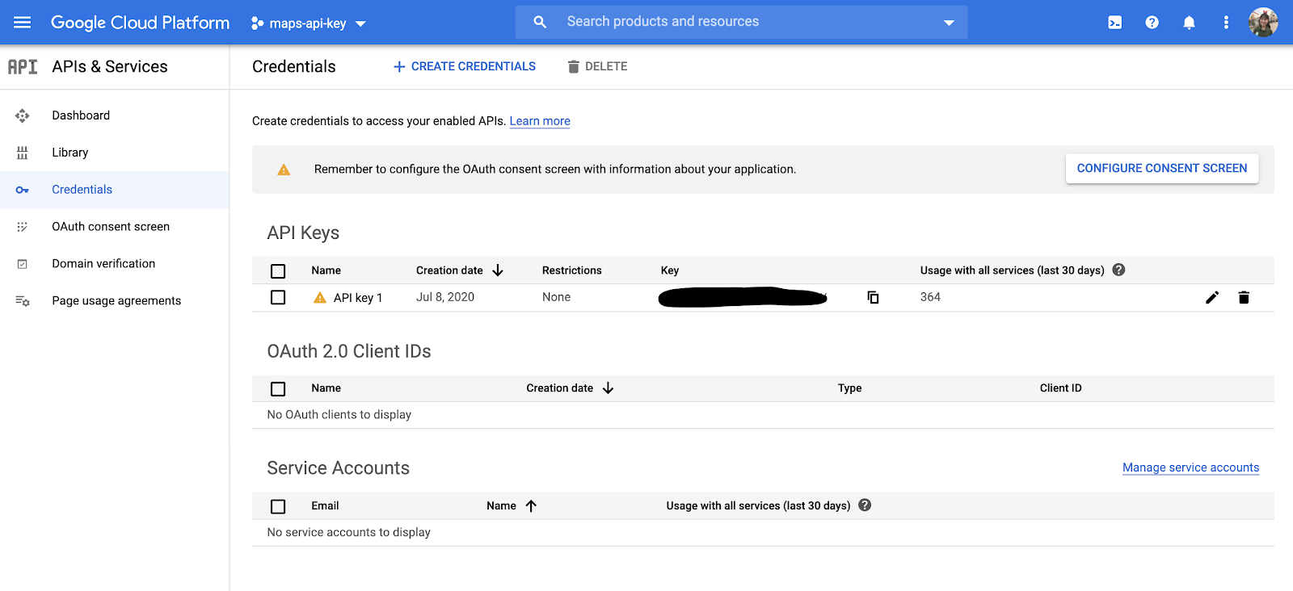Open API key 1 details

[x=358, y=298]
